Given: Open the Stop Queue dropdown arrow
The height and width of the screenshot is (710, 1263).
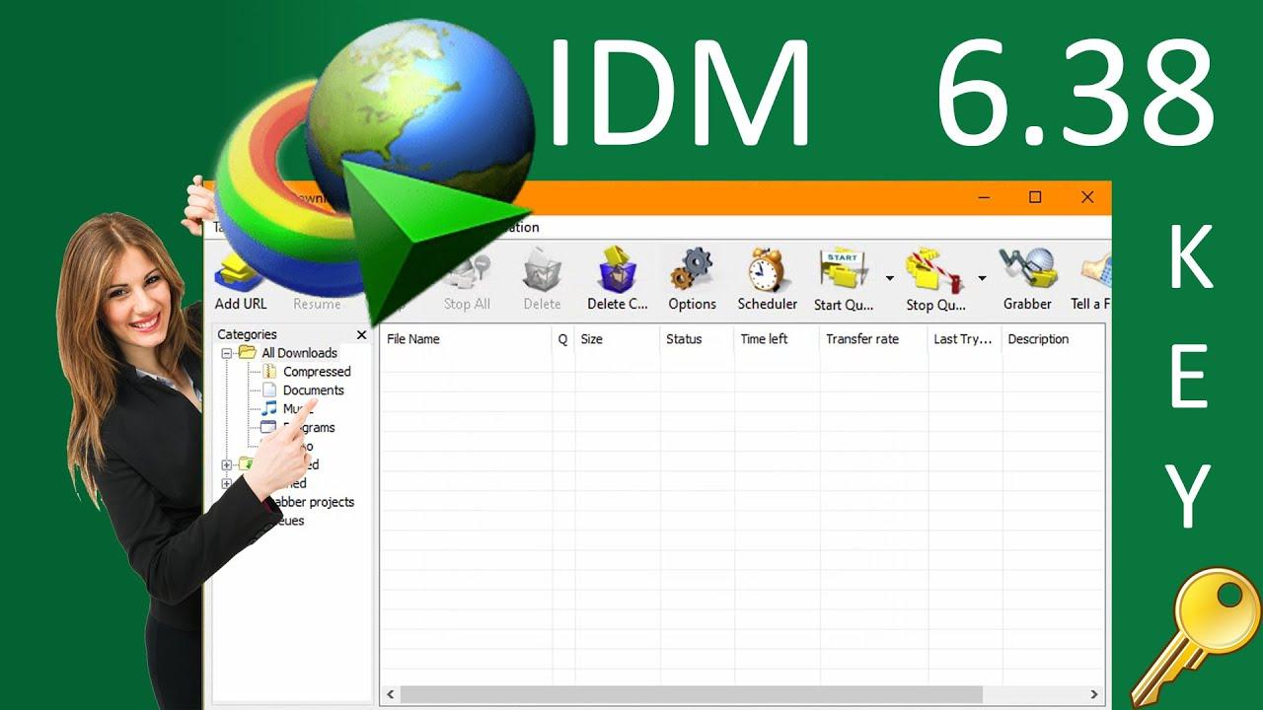Looking at the screenshot, I should [982, 279].
